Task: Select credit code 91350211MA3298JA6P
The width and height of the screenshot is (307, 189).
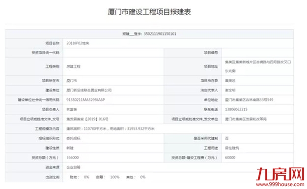Action: [x=85, y=100]
